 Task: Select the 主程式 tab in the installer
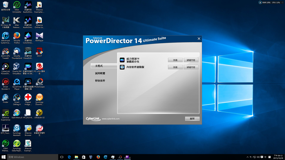[x=104, y=66]
